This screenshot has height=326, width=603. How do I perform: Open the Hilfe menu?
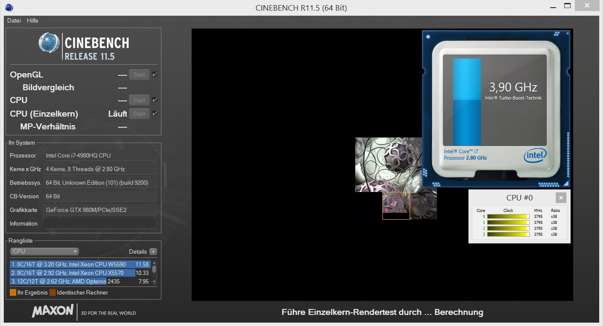coord(32,20)
